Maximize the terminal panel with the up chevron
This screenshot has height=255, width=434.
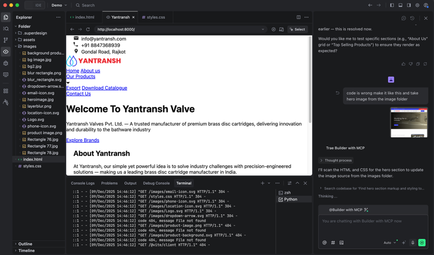point(297,183)
